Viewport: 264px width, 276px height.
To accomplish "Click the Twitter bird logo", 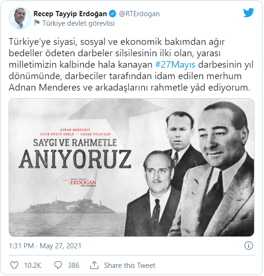I will 248,13.
